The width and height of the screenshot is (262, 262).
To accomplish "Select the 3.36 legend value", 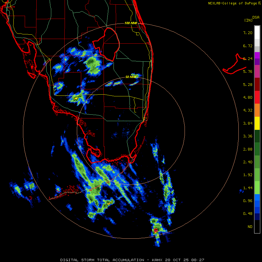I will click(x=248, y=136).
